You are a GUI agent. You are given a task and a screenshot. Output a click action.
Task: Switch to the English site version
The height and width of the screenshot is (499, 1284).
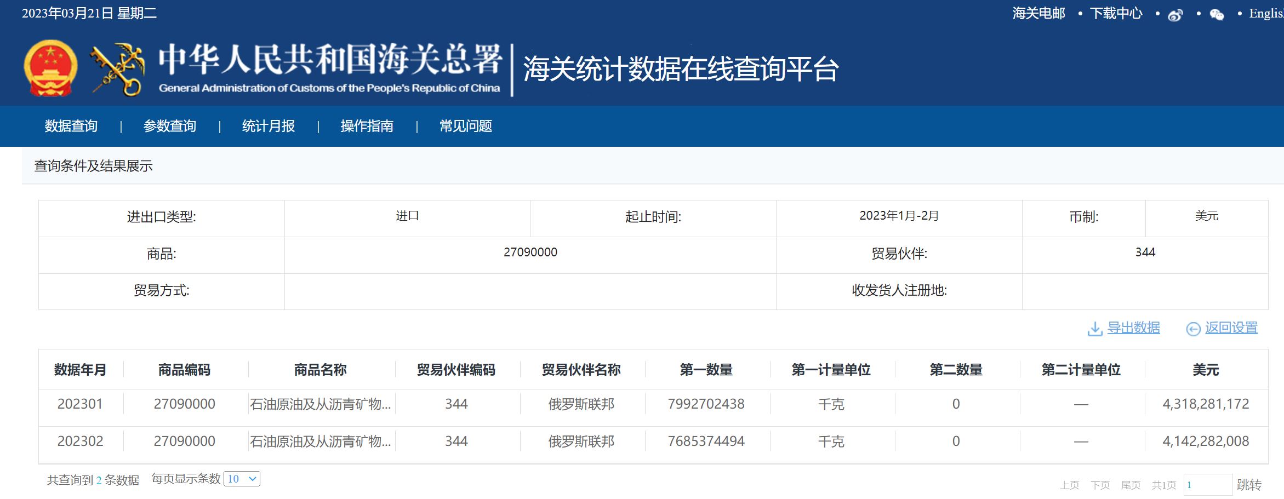pos(1266,13)
